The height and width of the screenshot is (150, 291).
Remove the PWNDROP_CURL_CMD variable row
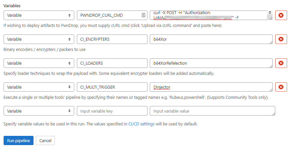[x=281, y=15]
